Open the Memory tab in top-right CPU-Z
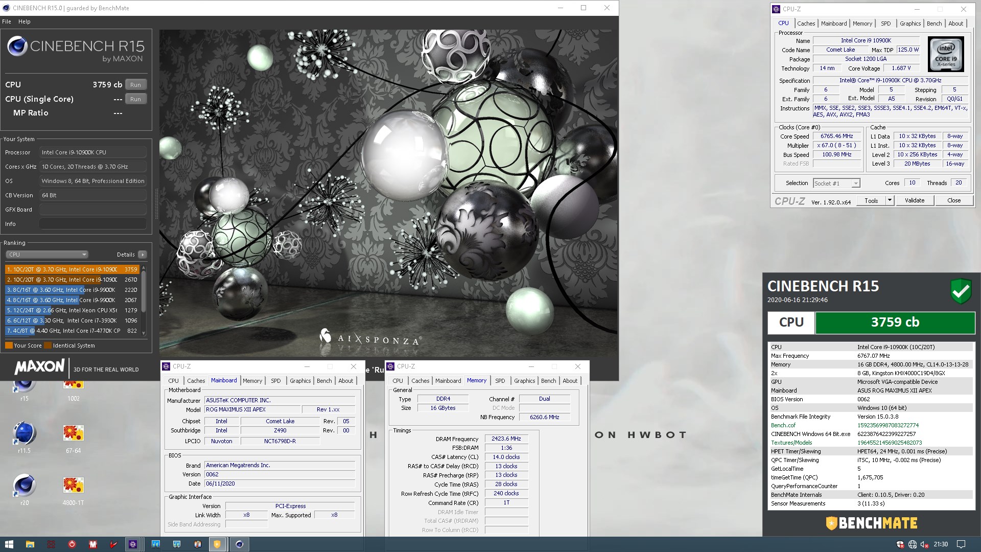 coord(862,24)
